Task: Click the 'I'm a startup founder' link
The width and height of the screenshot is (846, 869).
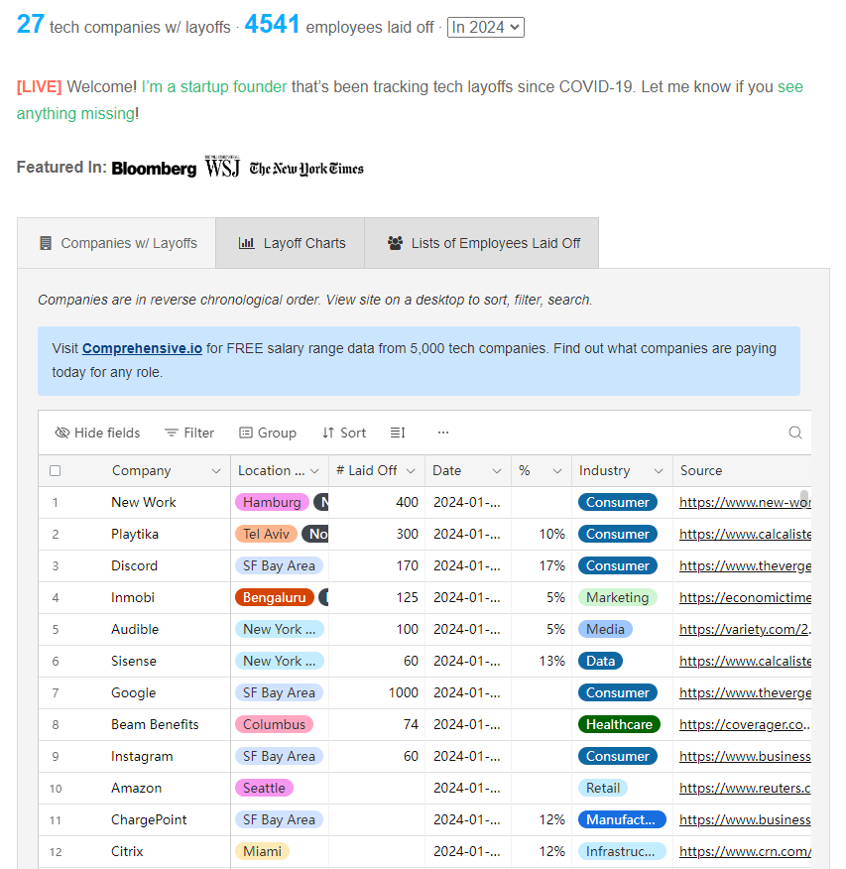Action: coord(214,86)
